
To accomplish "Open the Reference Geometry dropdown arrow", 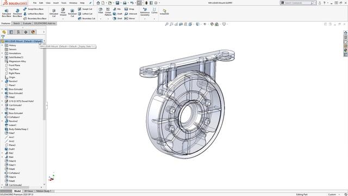I will pyautogui.click(x=145, y=19).
